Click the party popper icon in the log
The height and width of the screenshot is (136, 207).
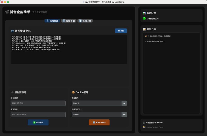click(146, 36)
